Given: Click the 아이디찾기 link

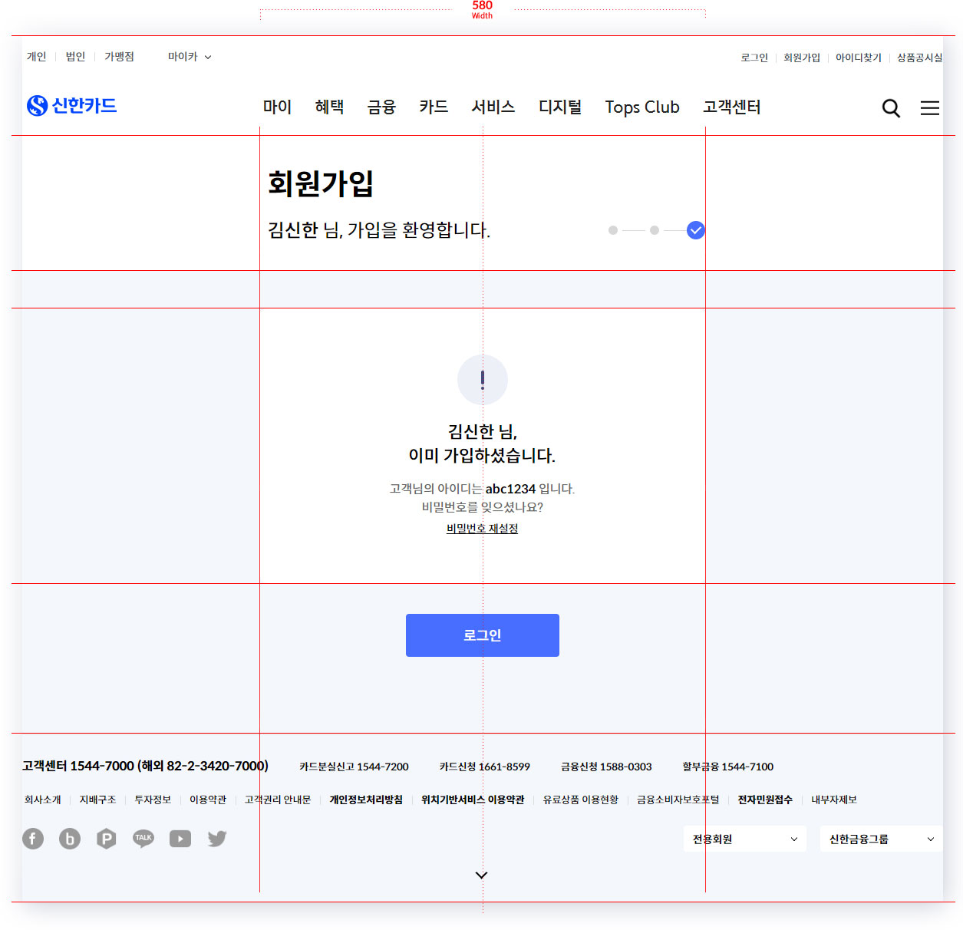Looking at the screenshot, I should 859,58.
